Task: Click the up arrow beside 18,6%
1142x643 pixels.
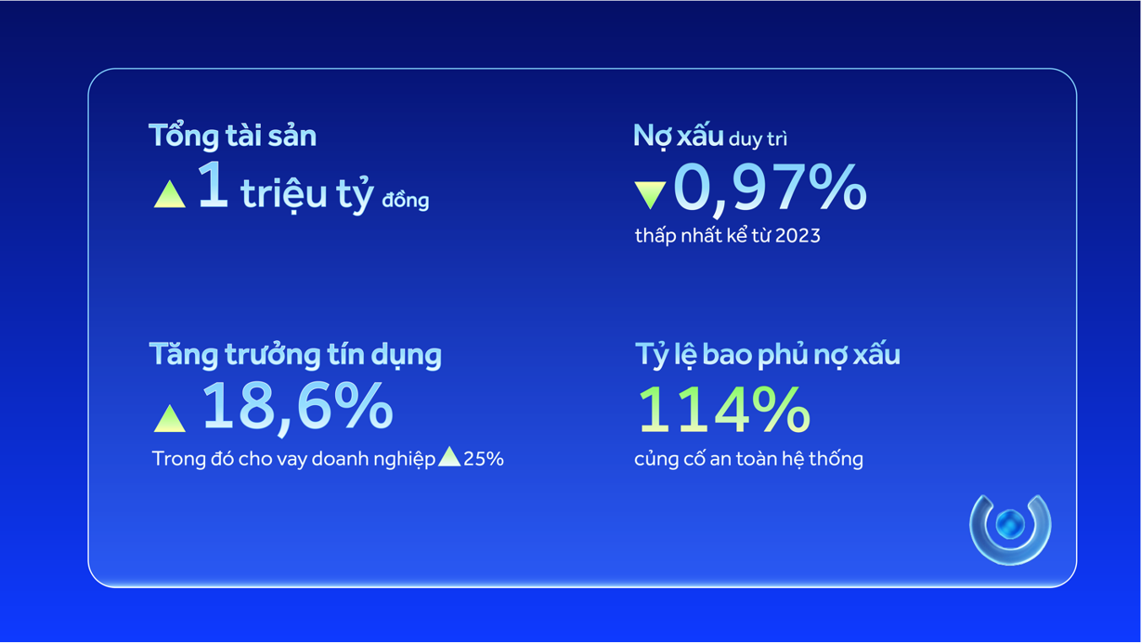Action: (170, 419)
